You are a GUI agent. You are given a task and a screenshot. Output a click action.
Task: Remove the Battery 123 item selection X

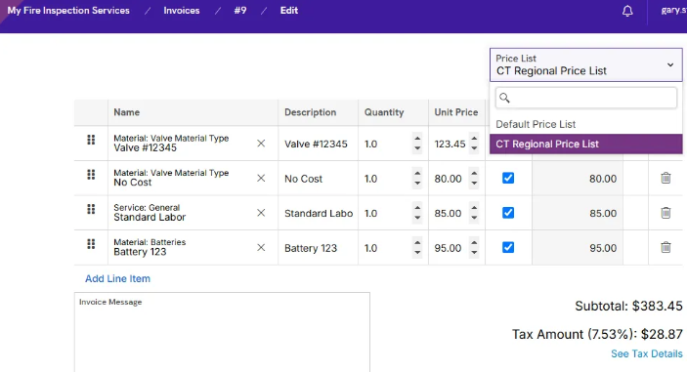(x=261, y=248)
